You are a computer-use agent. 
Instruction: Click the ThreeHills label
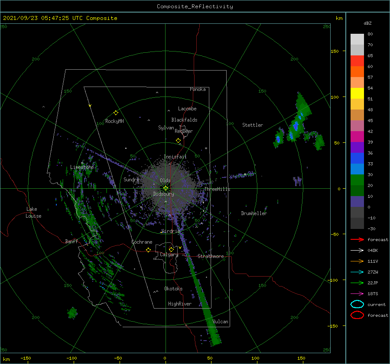[x=218, y=189]
